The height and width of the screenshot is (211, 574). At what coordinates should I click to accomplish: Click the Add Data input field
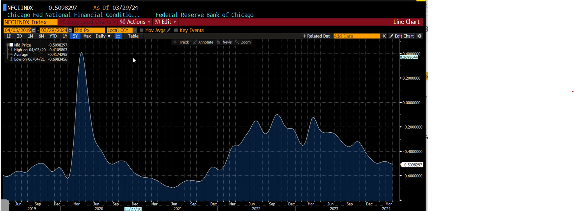tap(356, 36)
